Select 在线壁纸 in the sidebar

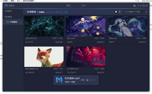[x=8, y=11]
